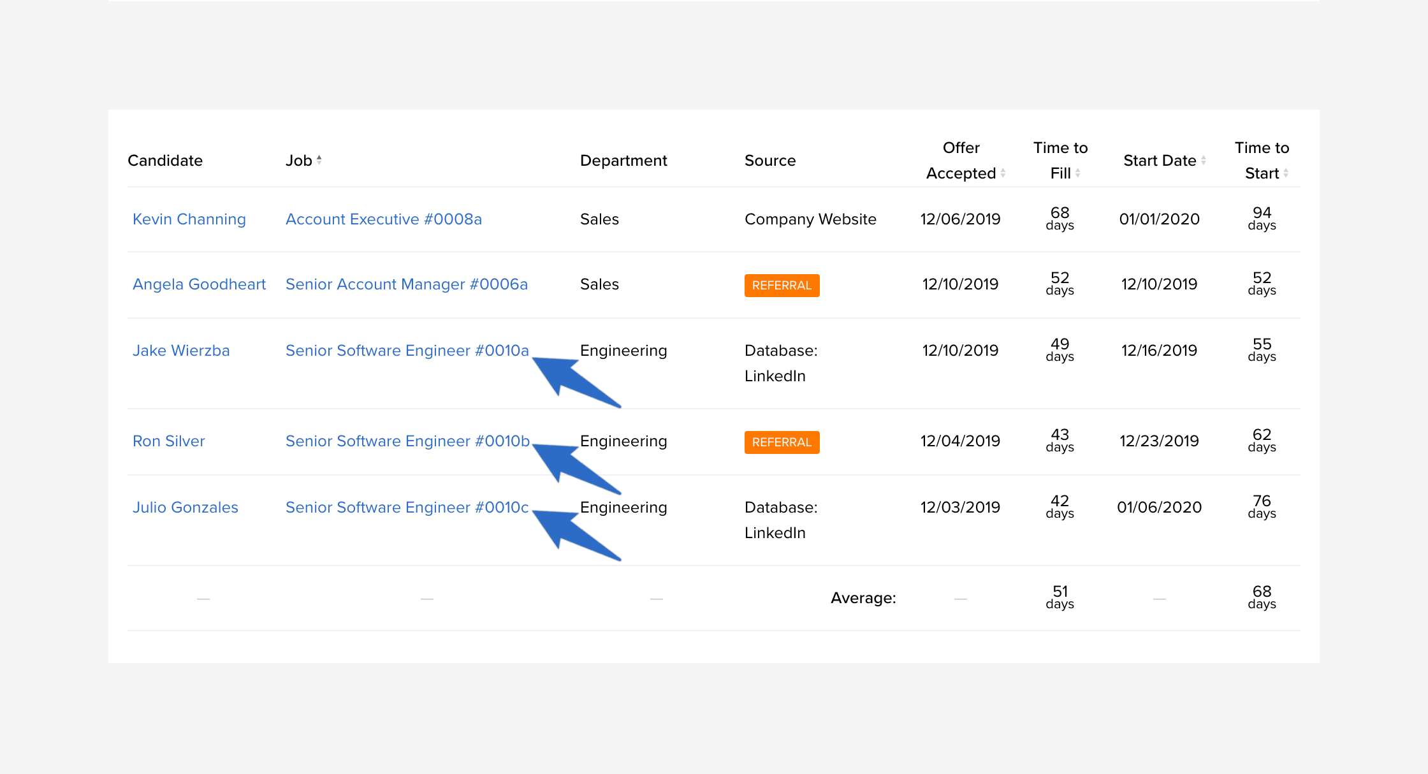Click the Department column header
Screen dimensions: 1428x774
(x=623, y=161)
